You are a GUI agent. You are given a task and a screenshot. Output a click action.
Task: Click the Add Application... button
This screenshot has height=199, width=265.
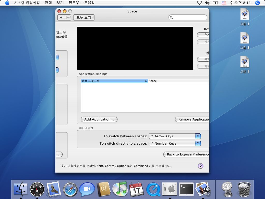pos(99,119)
